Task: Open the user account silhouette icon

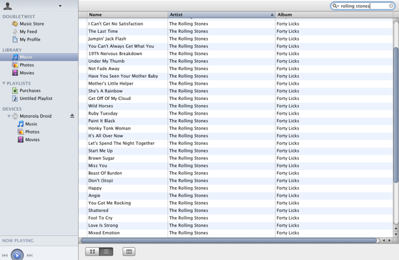Action: point(8,6)
